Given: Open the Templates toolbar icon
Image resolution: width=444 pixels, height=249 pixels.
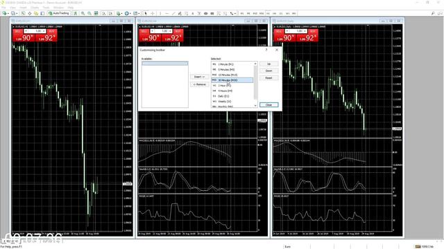Looking at the screenshot, I should pos(136,13).
